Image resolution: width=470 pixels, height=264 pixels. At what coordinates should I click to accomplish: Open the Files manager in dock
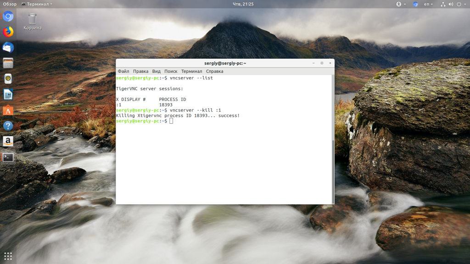point(8,63)
